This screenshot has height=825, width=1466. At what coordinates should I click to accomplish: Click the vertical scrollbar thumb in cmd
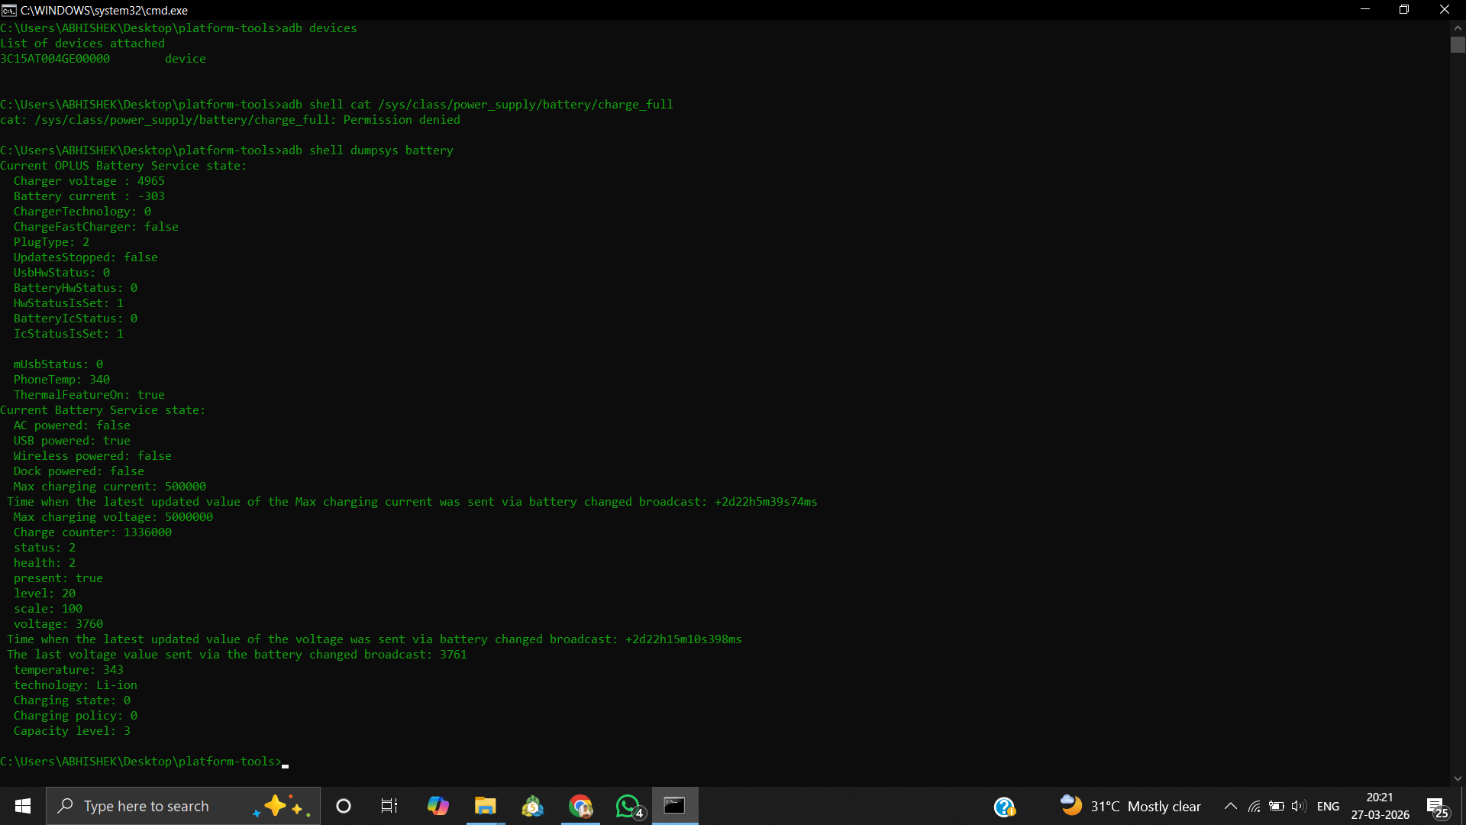pyautogui.click(x=1458, y=44)
